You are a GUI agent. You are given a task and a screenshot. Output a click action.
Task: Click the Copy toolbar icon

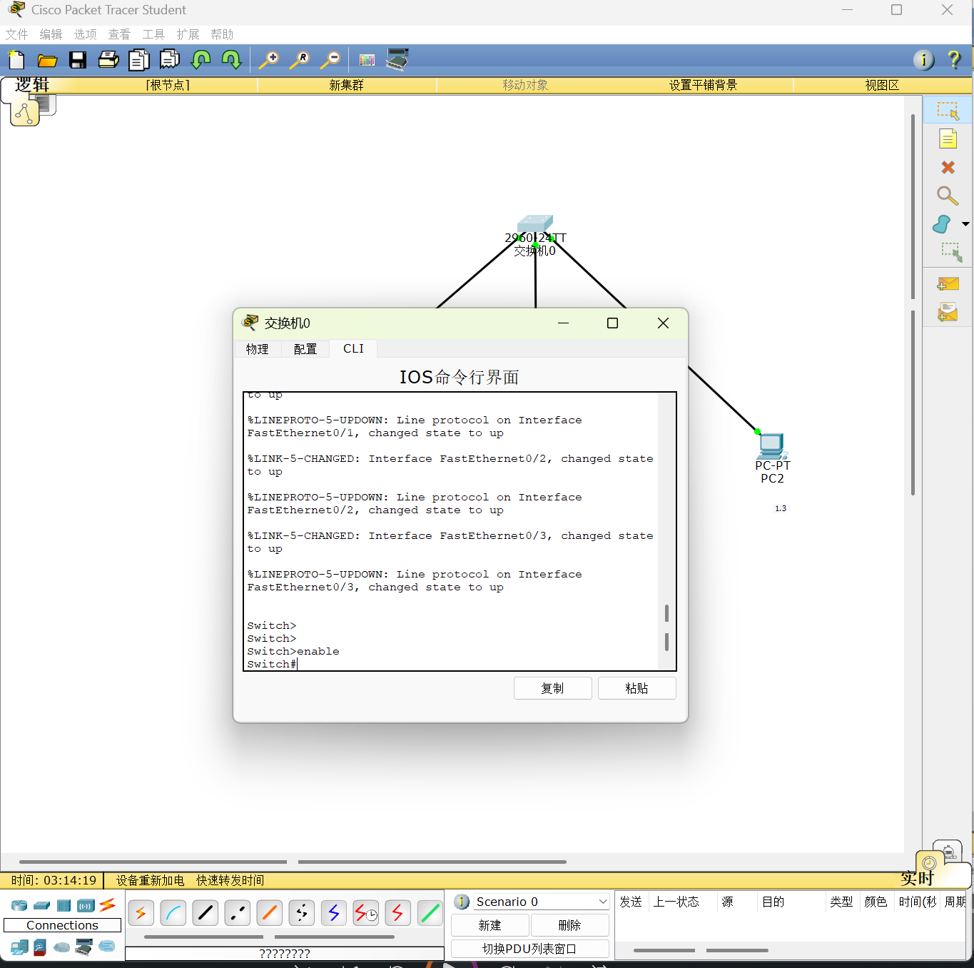click(x=139, y=60)
